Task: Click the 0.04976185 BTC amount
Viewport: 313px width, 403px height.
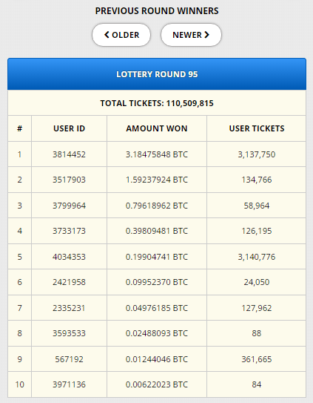Action: click(157, 308)
